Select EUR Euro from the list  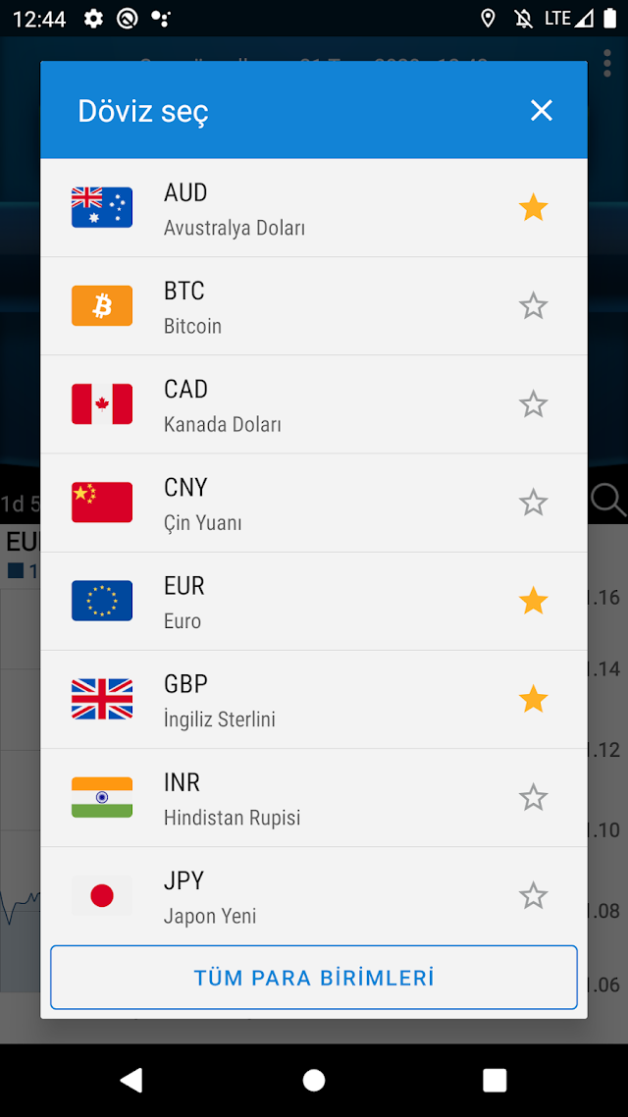click(314, 602)
